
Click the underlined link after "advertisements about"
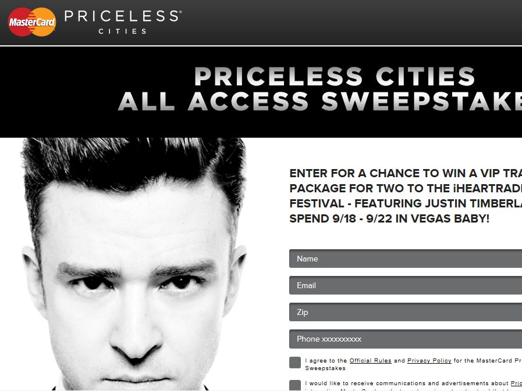(516, 383)
